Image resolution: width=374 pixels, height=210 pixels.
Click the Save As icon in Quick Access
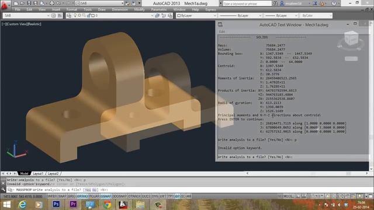35,3
